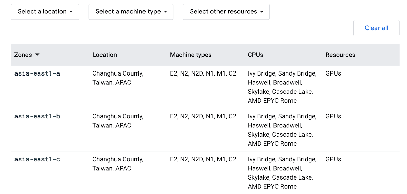This screenshot has height=194, width=407.
Task: Expand the Select other resources dropdown
Action: pyautogui.click(x=226, y=12)
